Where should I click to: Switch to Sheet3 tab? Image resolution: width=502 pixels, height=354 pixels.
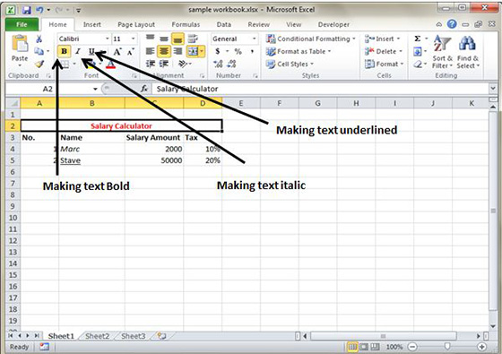[134, 336]
